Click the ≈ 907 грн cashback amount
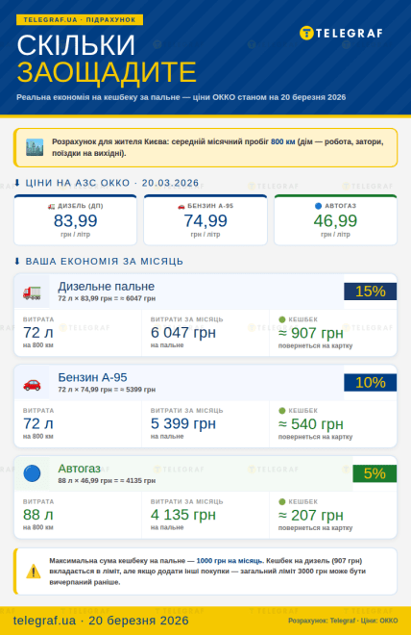Screen dimensions: 411x635 [311, 333]
